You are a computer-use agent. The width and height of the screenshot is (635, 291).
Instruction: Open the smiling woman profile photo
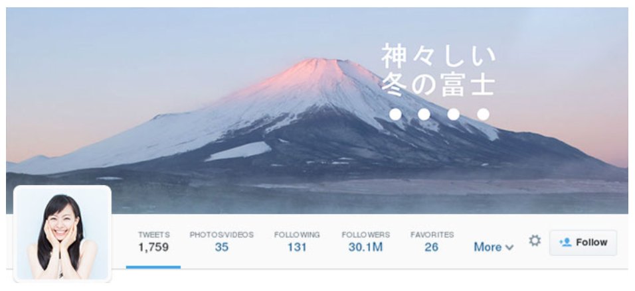coord(62,234)
